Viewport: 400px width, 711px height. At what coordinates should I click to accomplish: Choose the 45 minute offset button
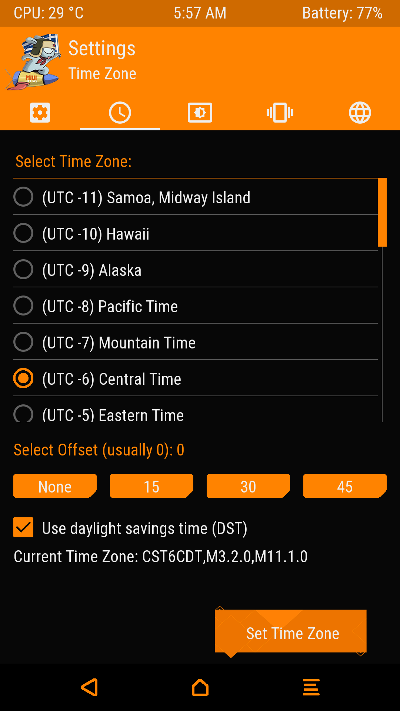pyautogui.click(x=345, y=486)
